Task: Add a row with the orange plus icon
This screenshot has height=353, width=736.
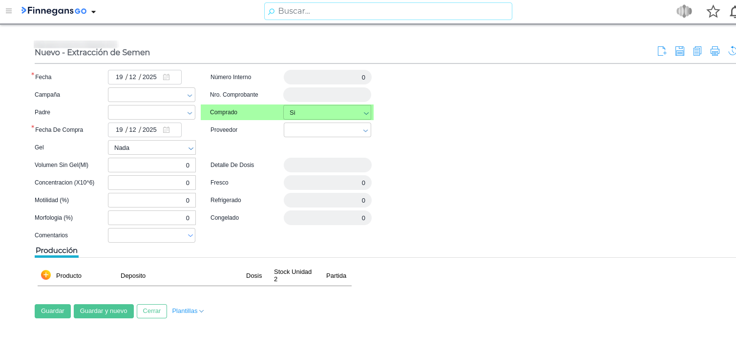Action: tap(46, 275)
